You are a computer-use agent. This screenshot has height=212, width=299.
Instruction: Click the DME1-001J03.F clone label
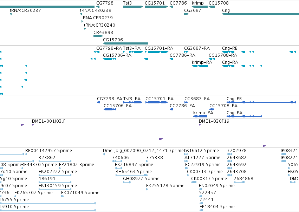pyautogui.click(x=48, y=121)
